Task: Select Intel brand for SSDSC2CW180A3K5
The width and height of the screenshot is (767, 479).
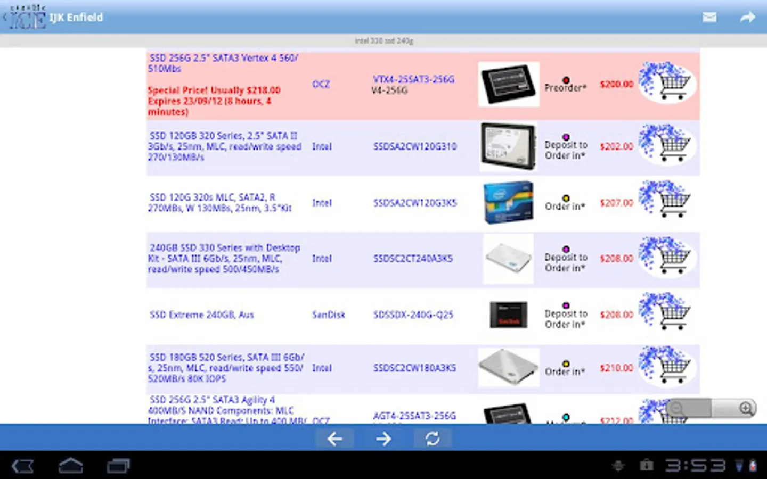Action: point(322,368)
